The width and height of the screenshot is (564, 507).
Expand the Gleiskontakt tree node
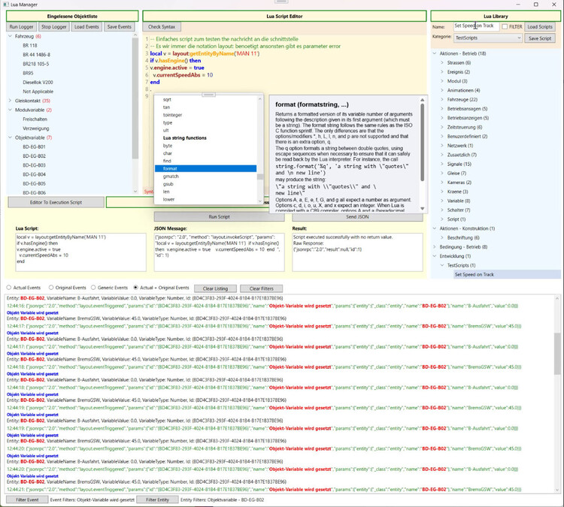click(x=10, y=101)
